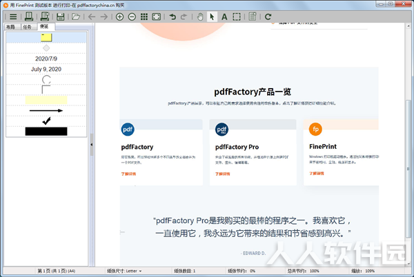The width and height of the screenshot is (414, 277).
Task: Collapse the side panel with arrow handle
Action: coord(92,145)
